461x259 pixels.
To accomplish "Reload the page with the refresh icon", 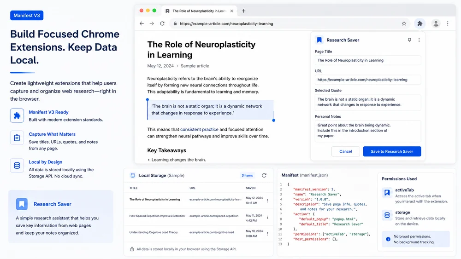I will point(162,23).
